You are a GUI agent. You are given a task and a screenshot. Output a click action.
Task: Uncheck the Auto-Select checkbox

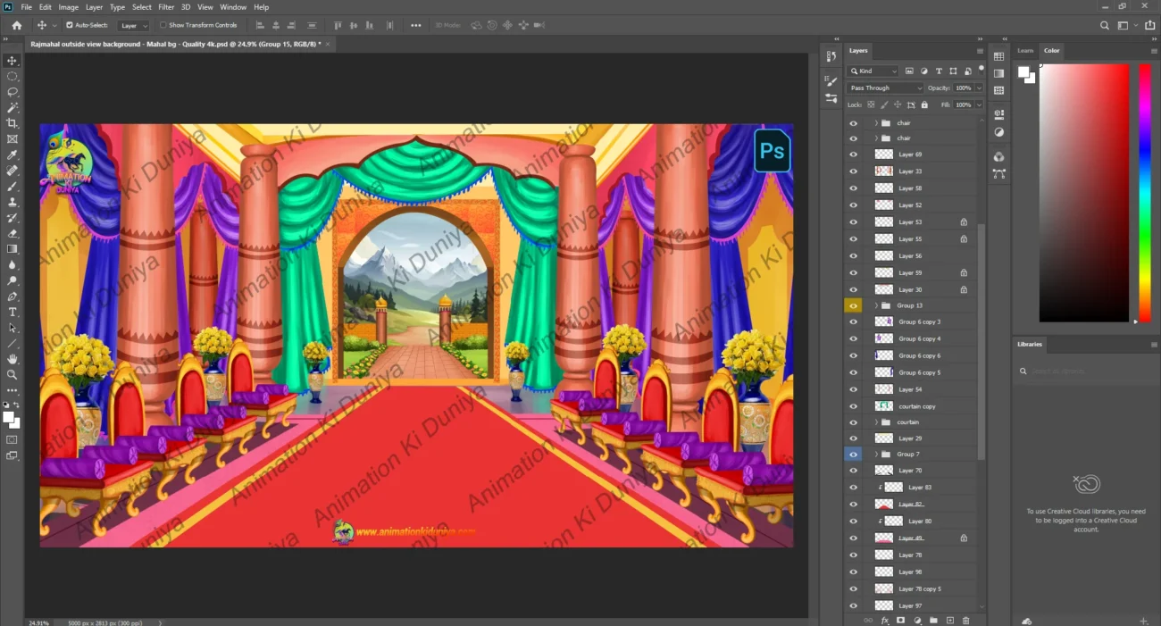pos(70,26)
